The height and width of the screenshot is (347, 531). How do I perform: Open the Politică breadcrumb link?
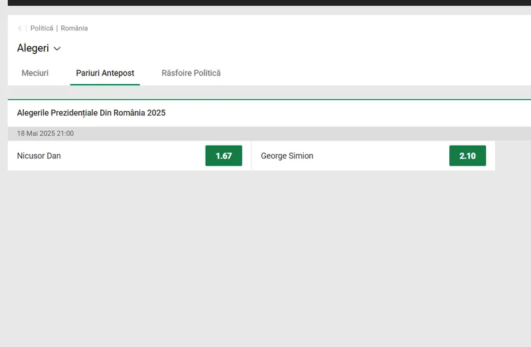tap(41, 28)
